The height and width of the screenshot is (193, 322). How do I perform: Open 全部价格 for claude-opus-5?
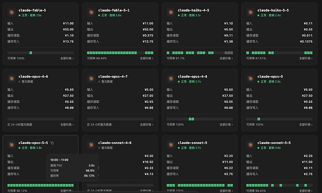click(306, 125)
